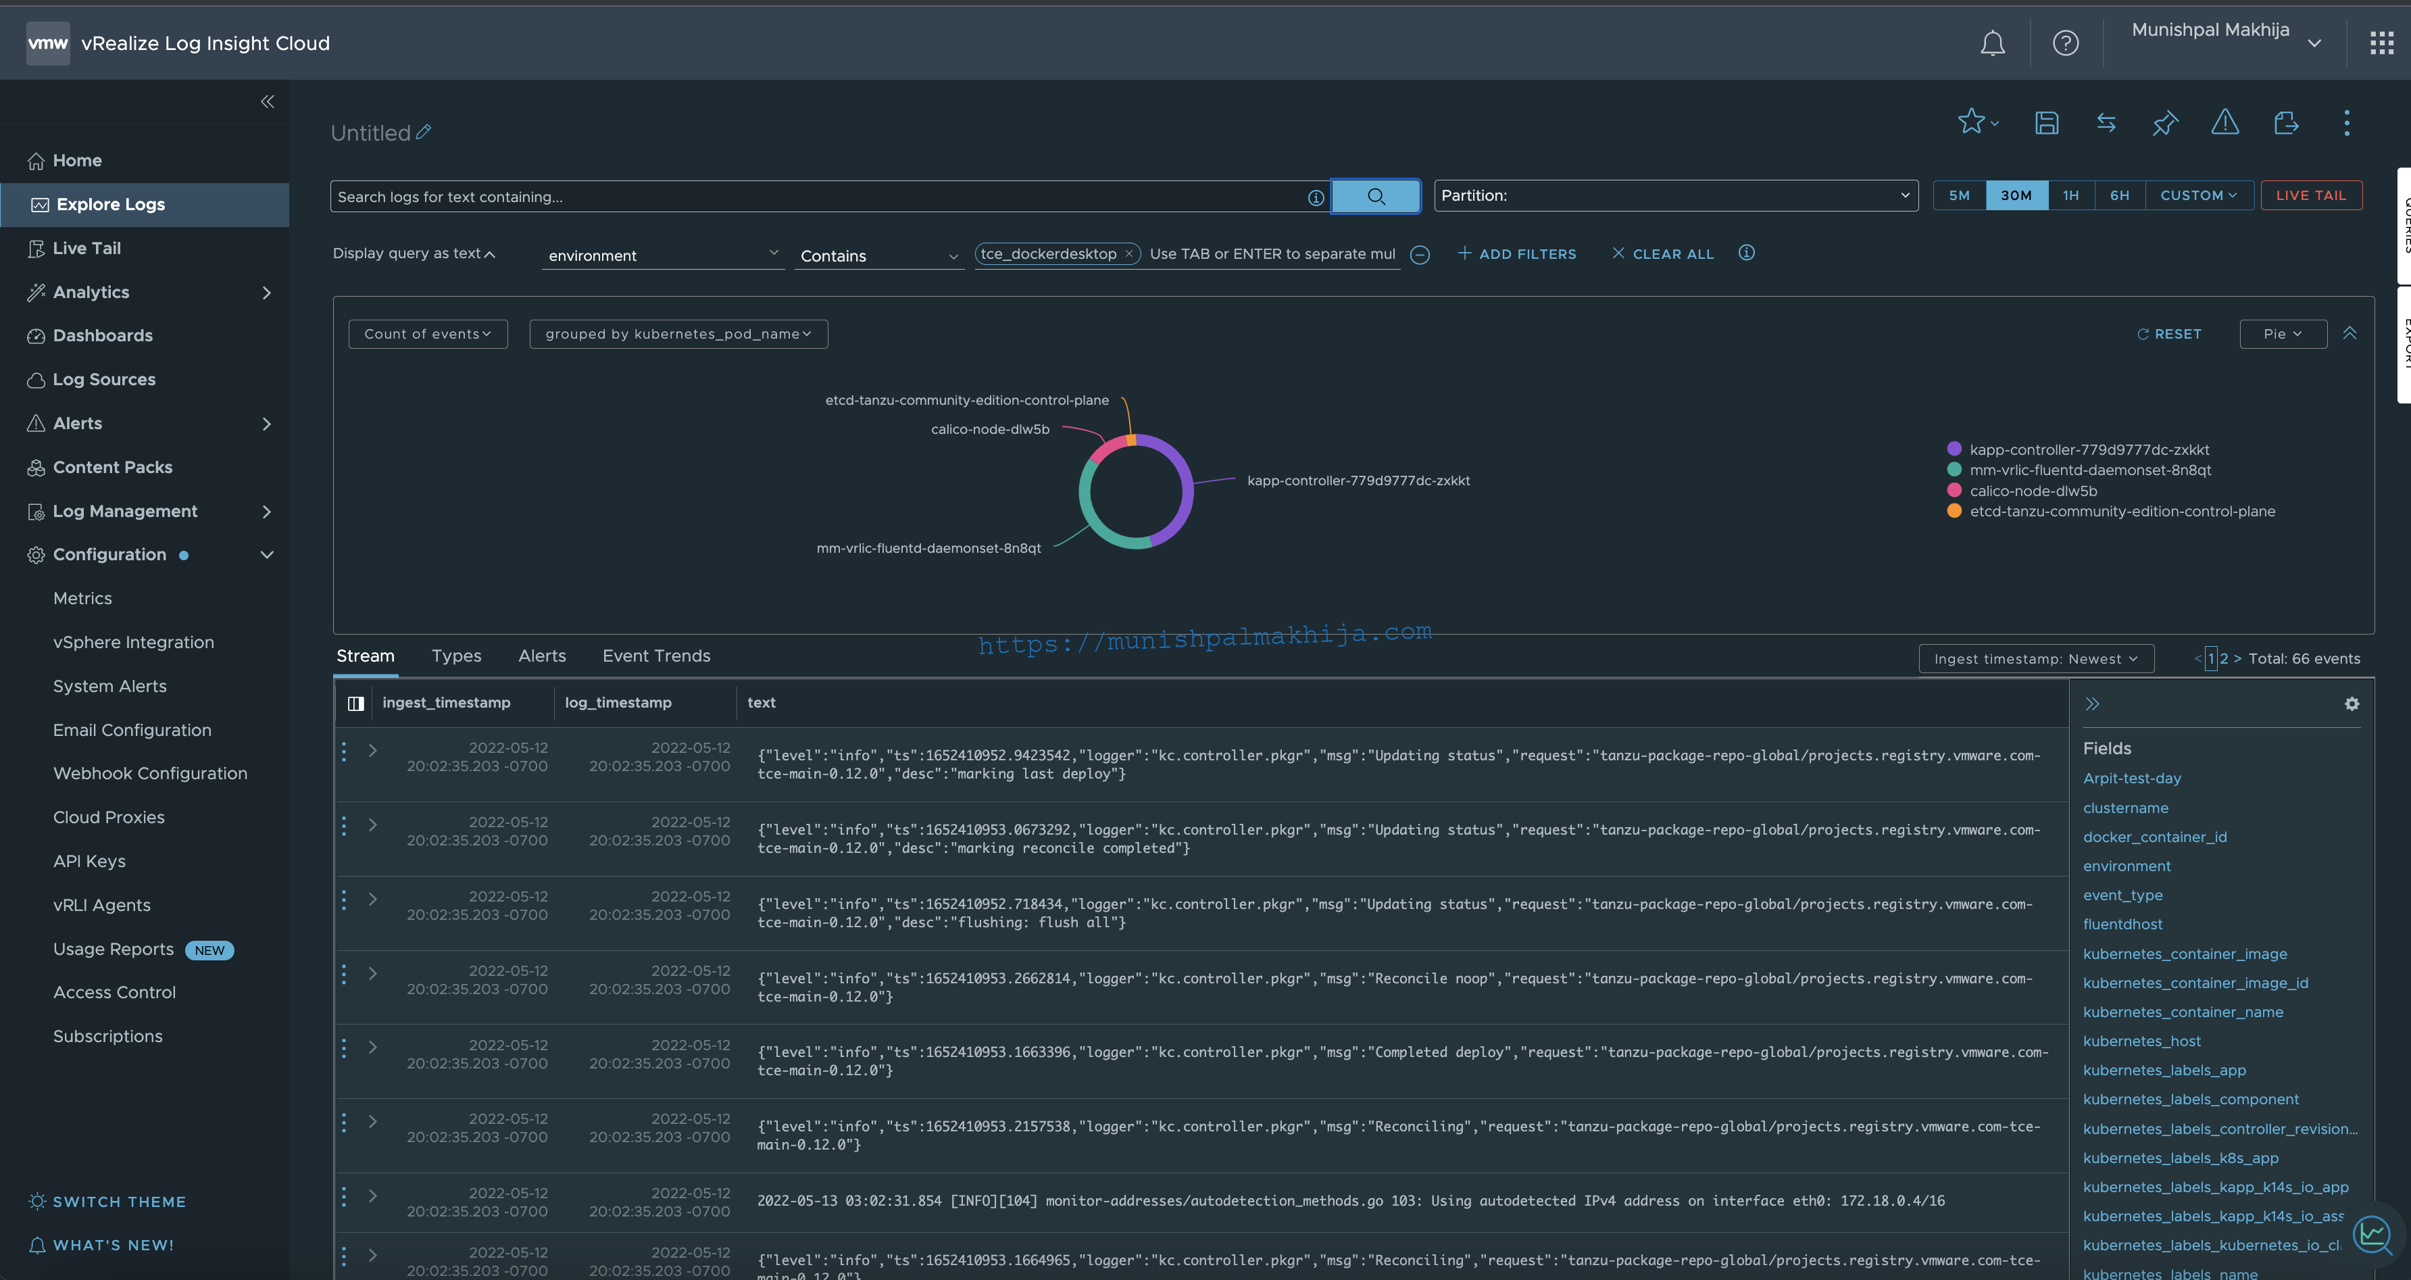Click the share/export icon in the toolbar

pos(2285,123)
